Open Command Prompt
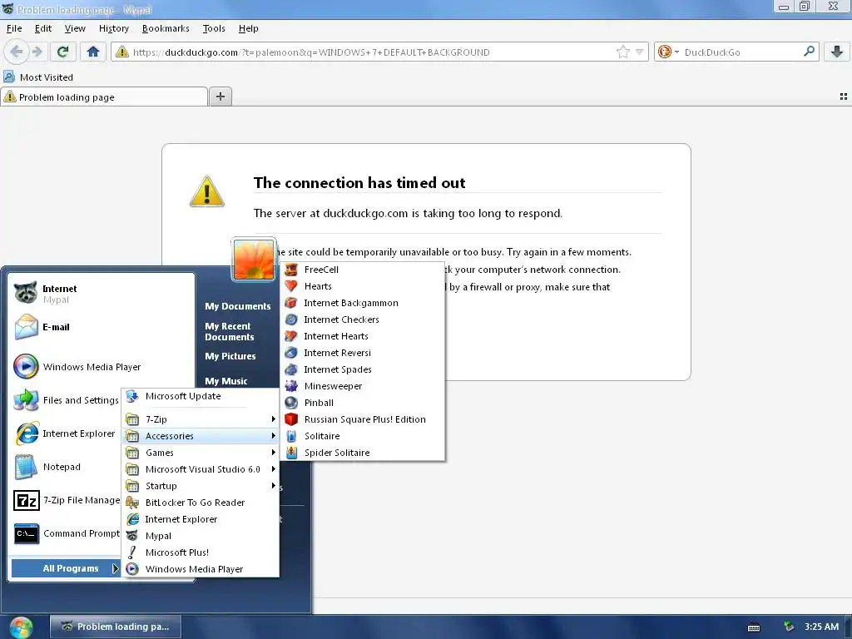Screen dimensions: 852x639 click(x=67, y=533)
